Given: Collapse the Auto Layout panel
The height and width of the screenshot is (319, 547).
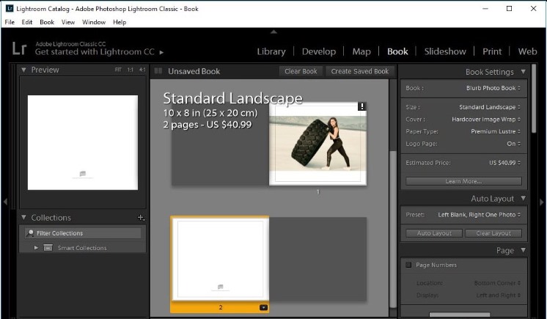Looking at the screenshot, I should pyautogui.click(x=524, y=198).
